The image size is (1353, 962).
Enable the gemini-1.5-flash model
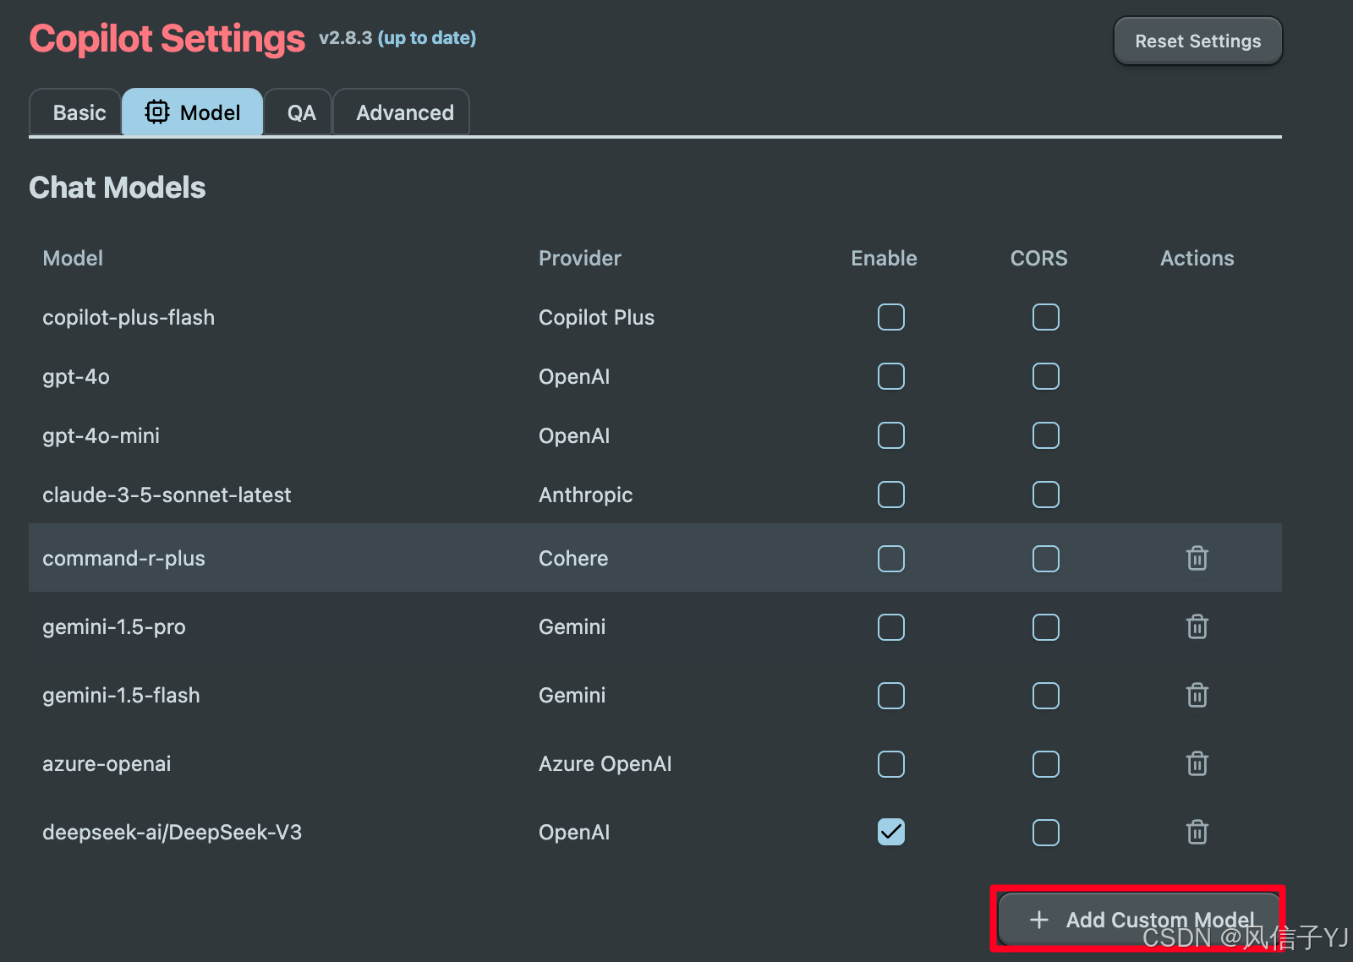[891, 696]
